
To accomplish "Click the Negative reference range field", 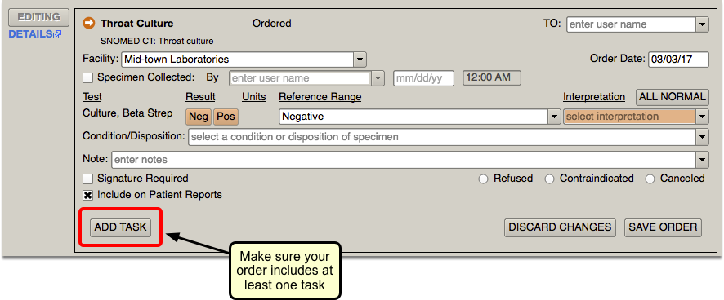I will tap(413, 117).
